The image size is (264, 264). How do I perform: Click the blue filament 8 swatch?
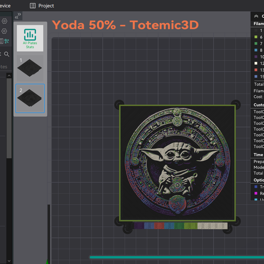[x=256, y=50]
